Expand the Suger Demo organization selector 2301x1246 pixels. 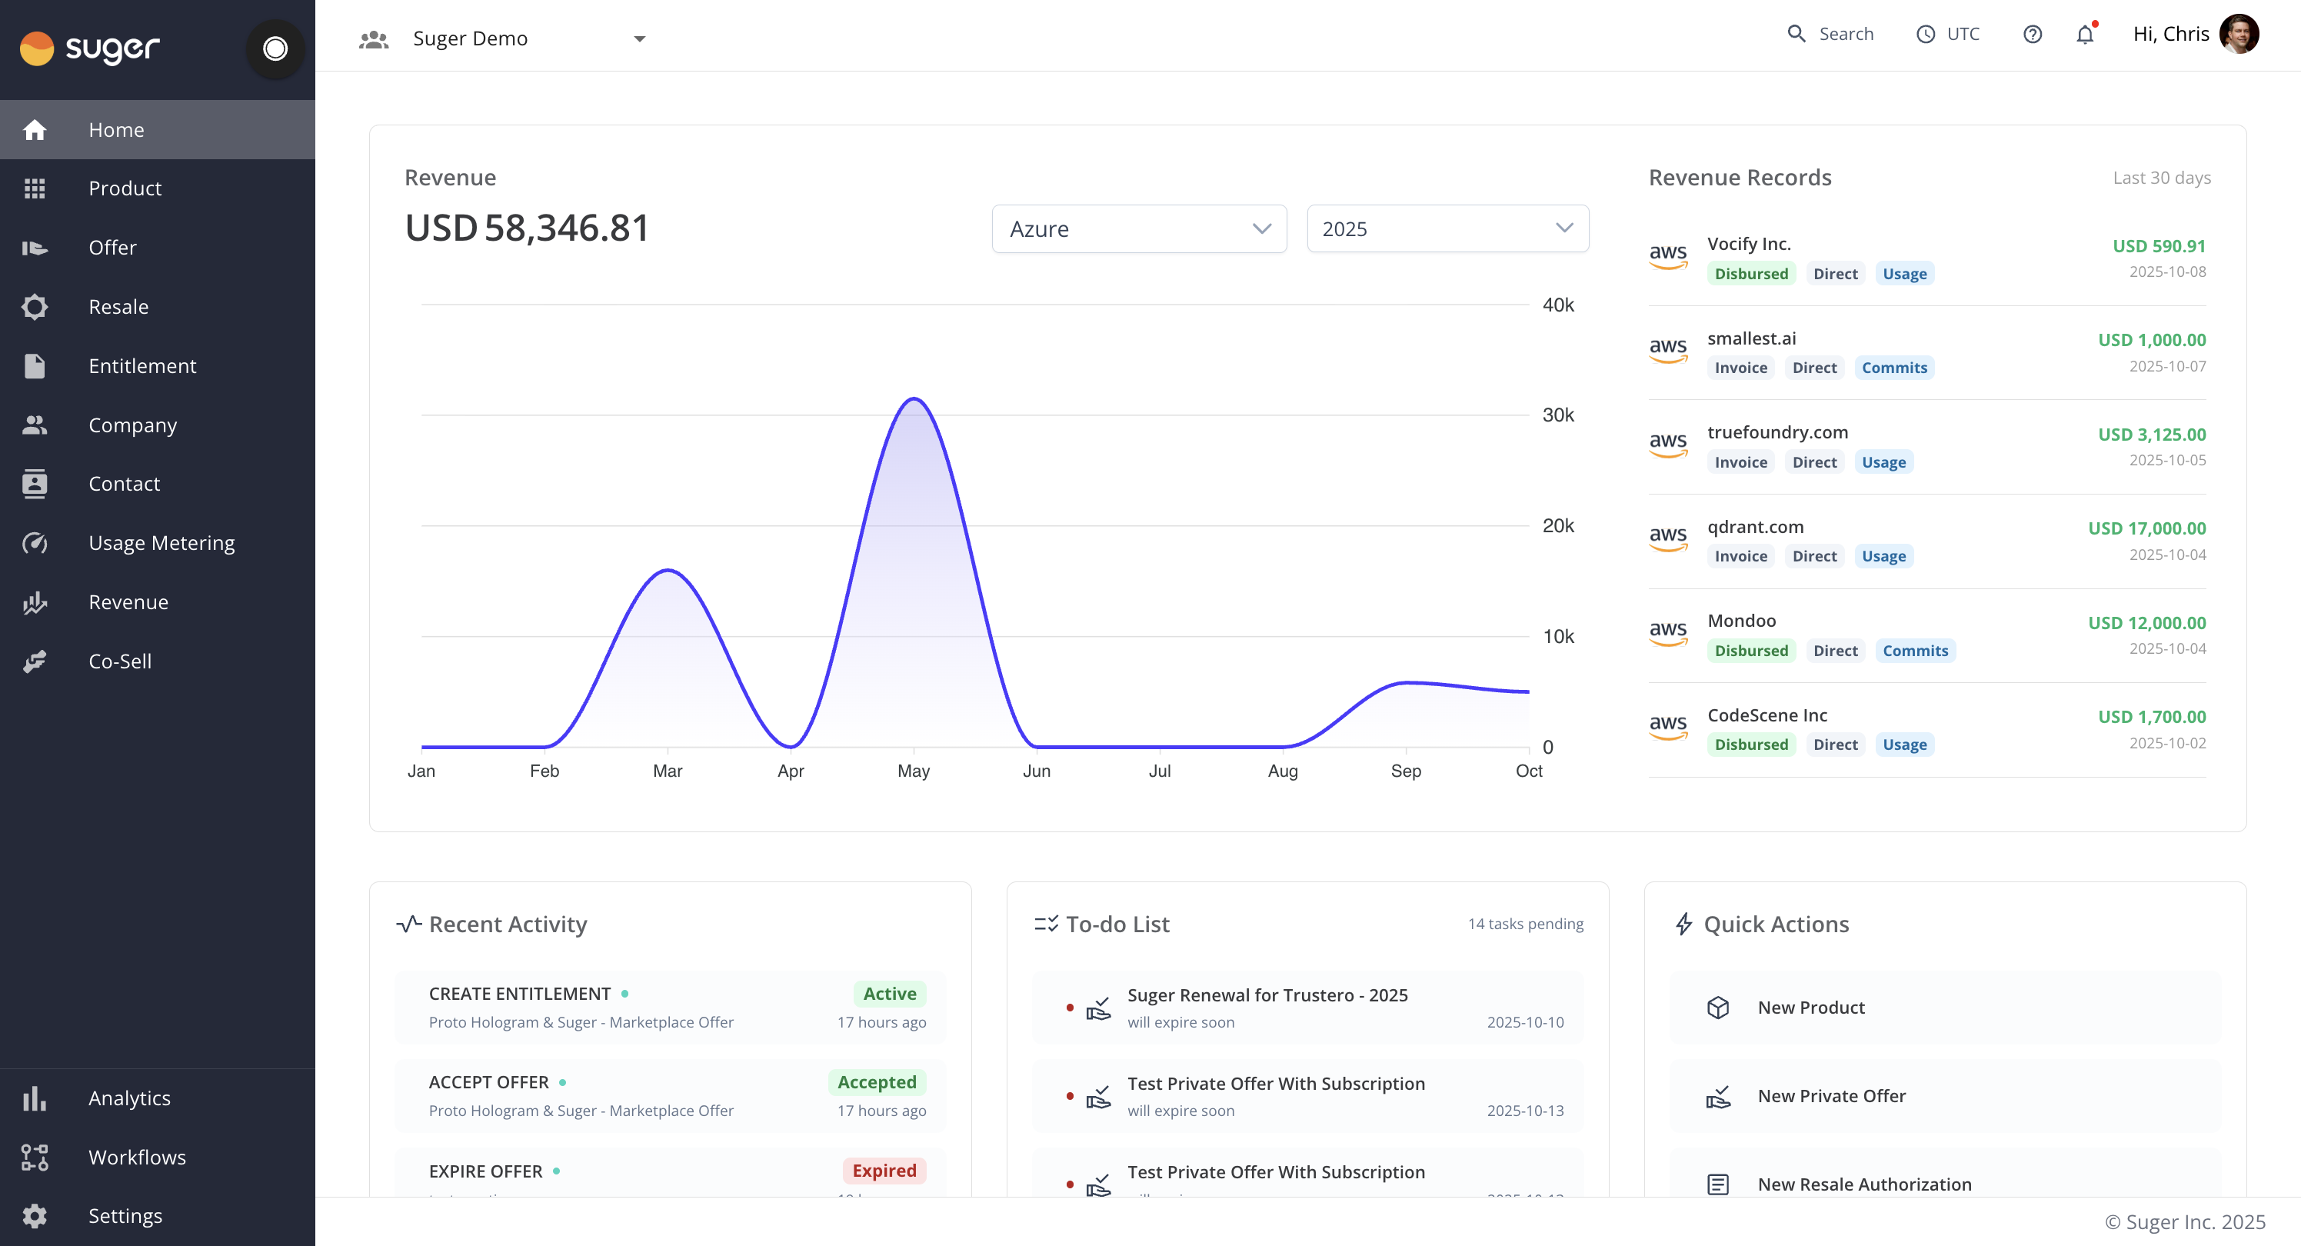tap(527, 38)
